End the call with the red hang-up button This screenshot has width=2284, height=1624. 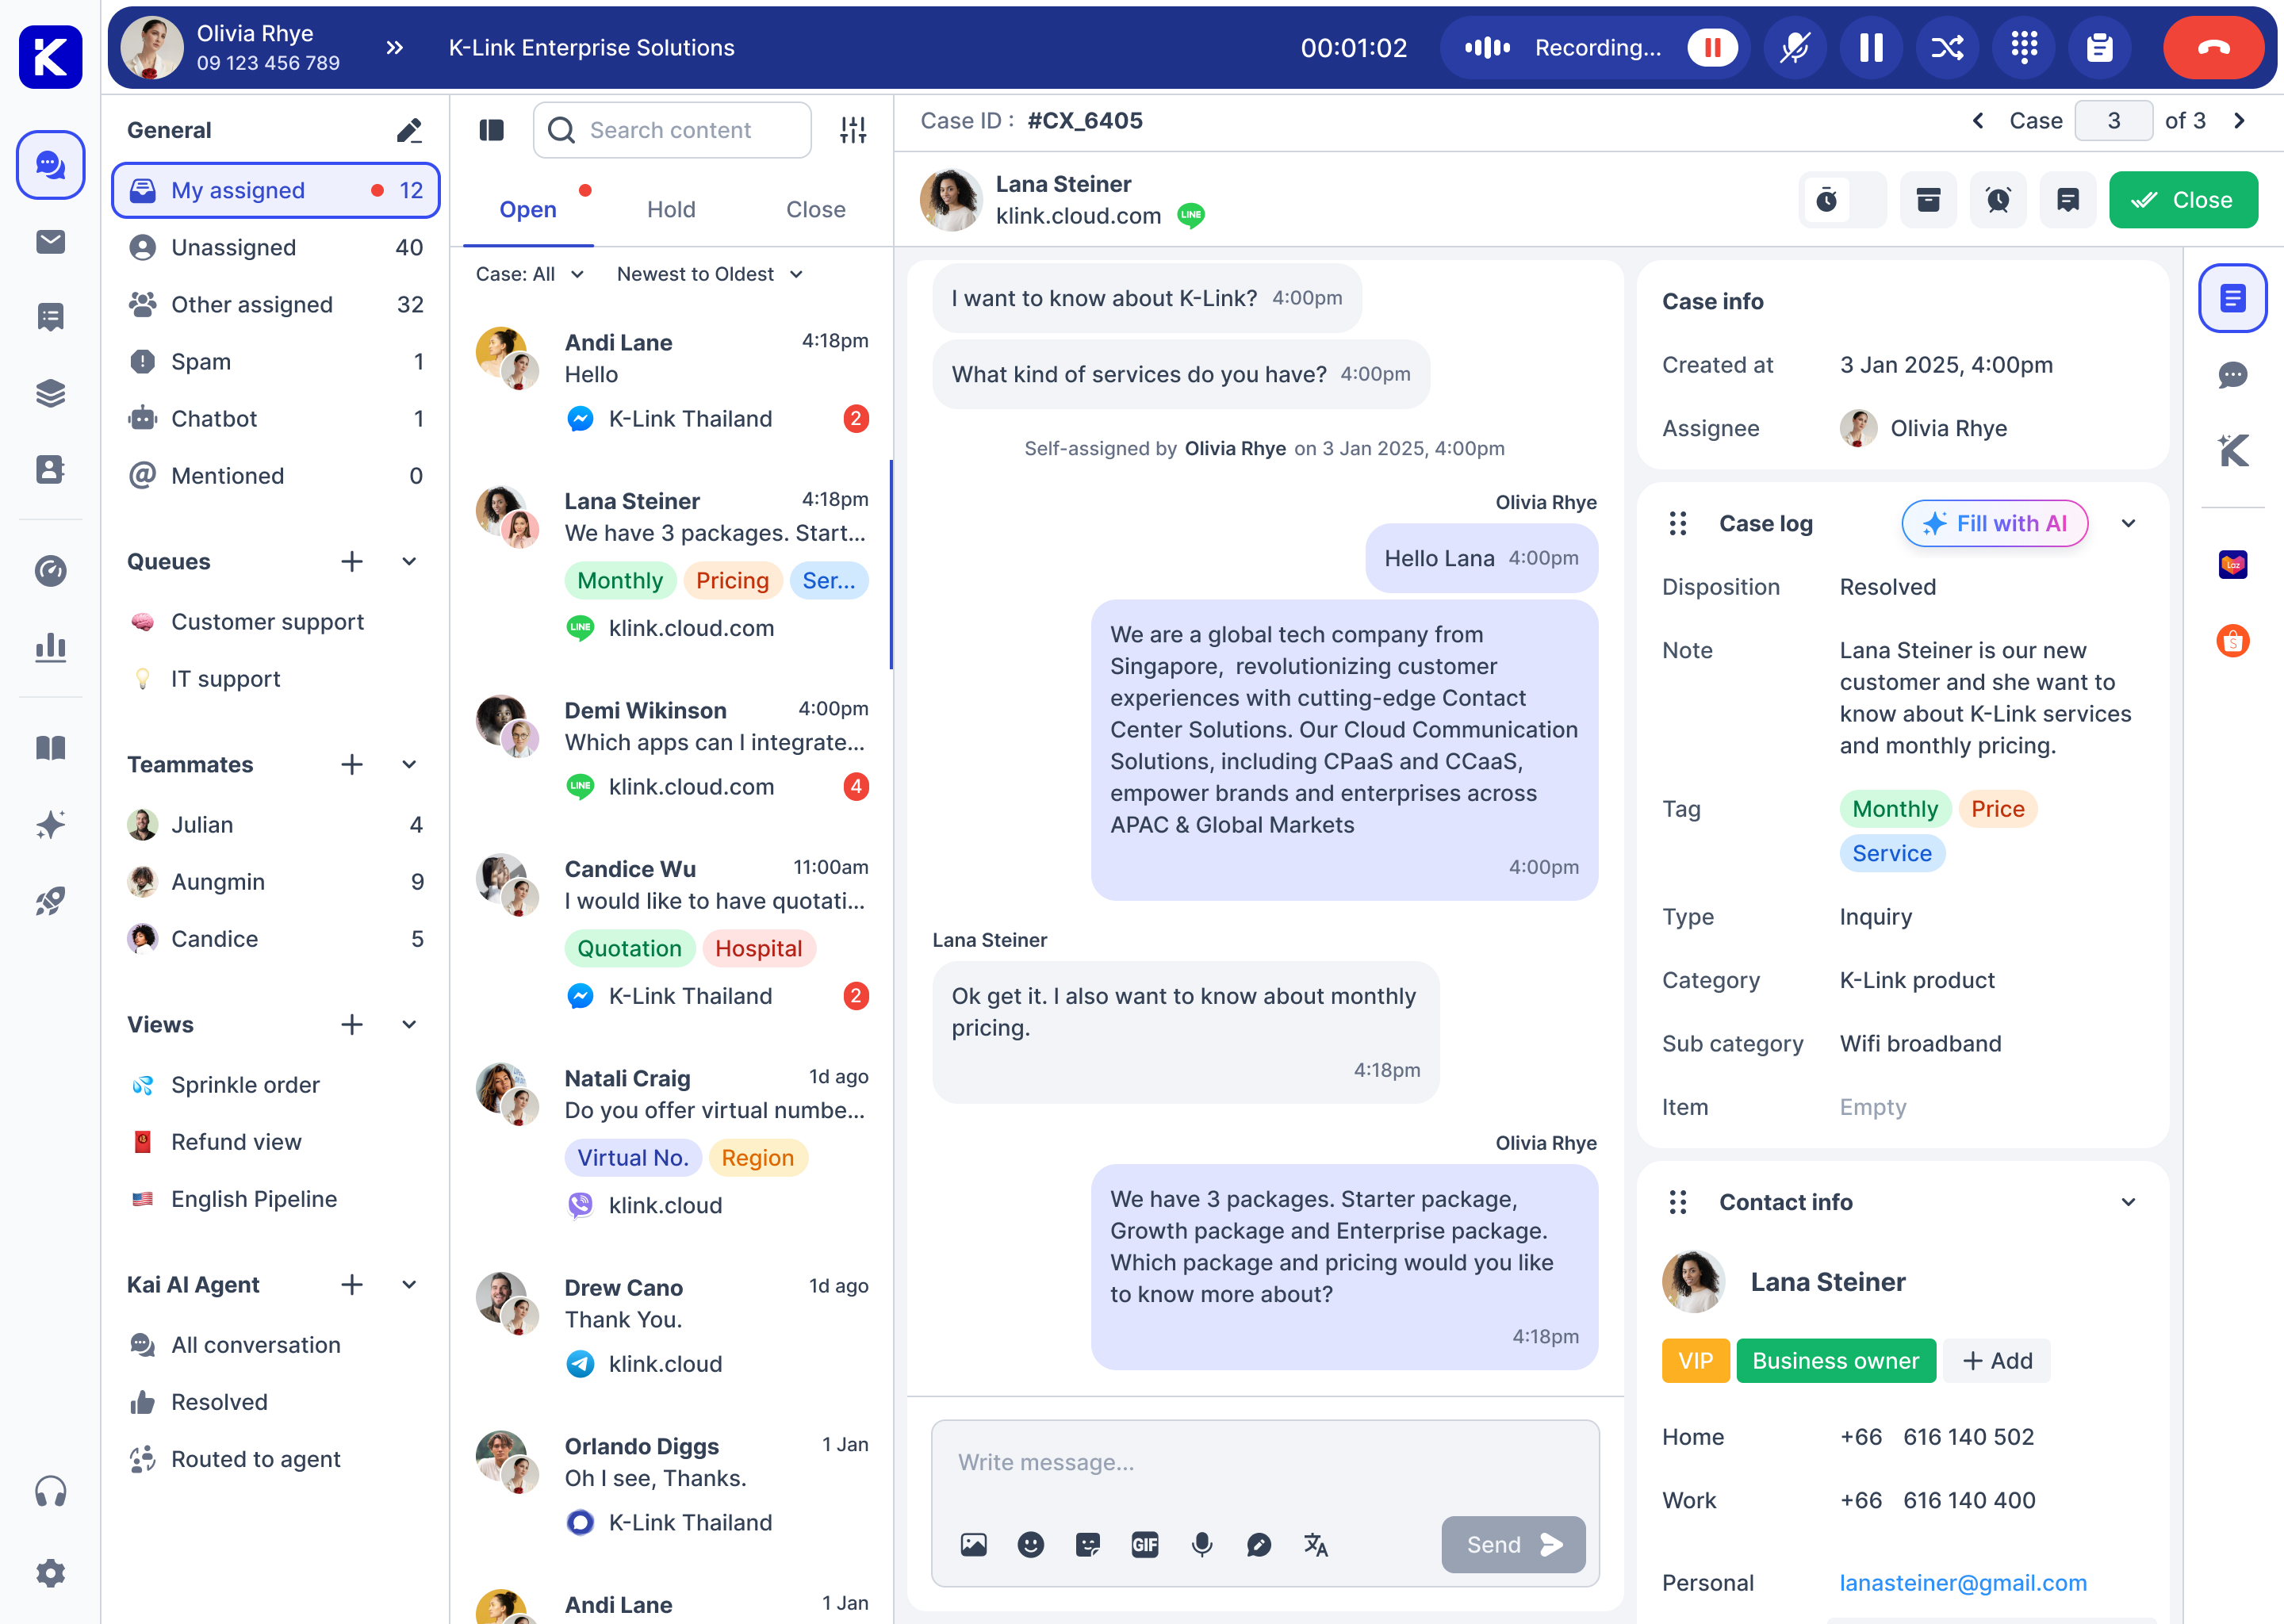(2211, 47)
